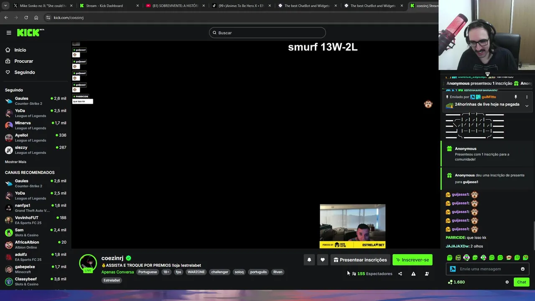The image size is (535, 301).
Task: Select the 18+ tag
Action: pyautogui.click(x=166, y=272)
